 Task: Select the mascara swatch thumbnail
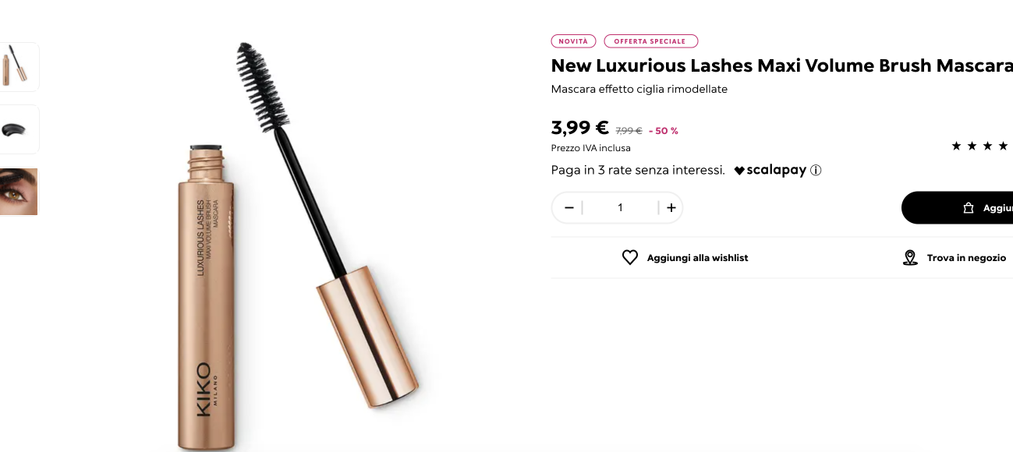(16, 129)
